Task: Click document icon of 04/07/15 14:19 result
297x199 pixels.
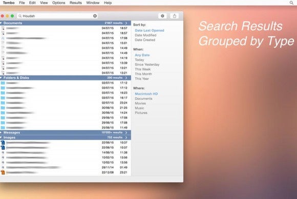Action: click(x=3, y=58)
